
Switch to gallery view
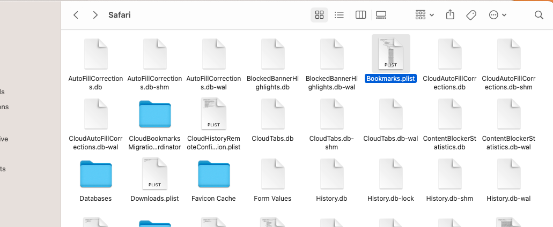click(381, 15)
